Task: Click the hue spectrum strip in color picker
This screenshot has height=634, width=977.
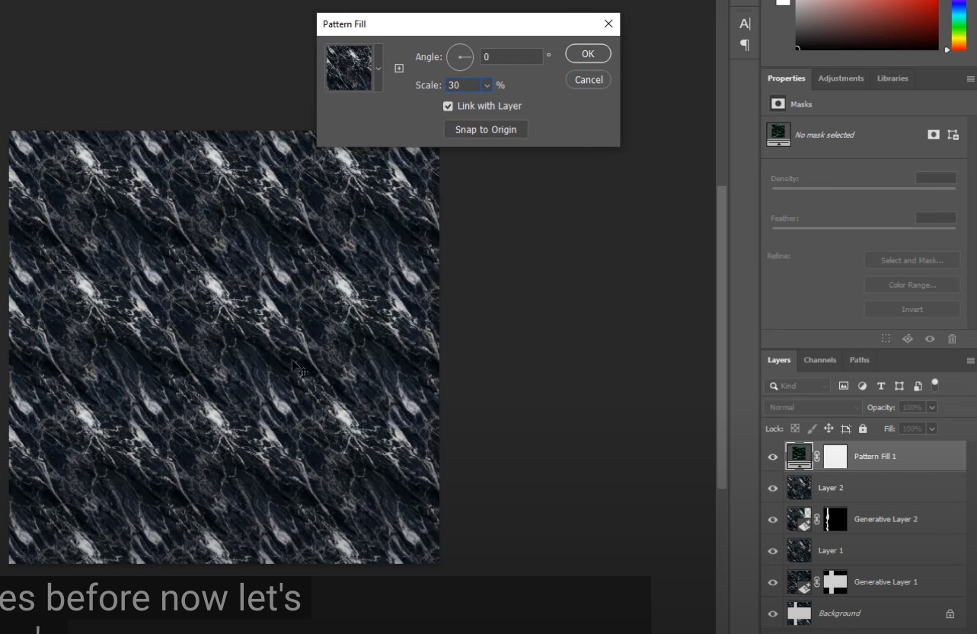Action: (959, 23)
